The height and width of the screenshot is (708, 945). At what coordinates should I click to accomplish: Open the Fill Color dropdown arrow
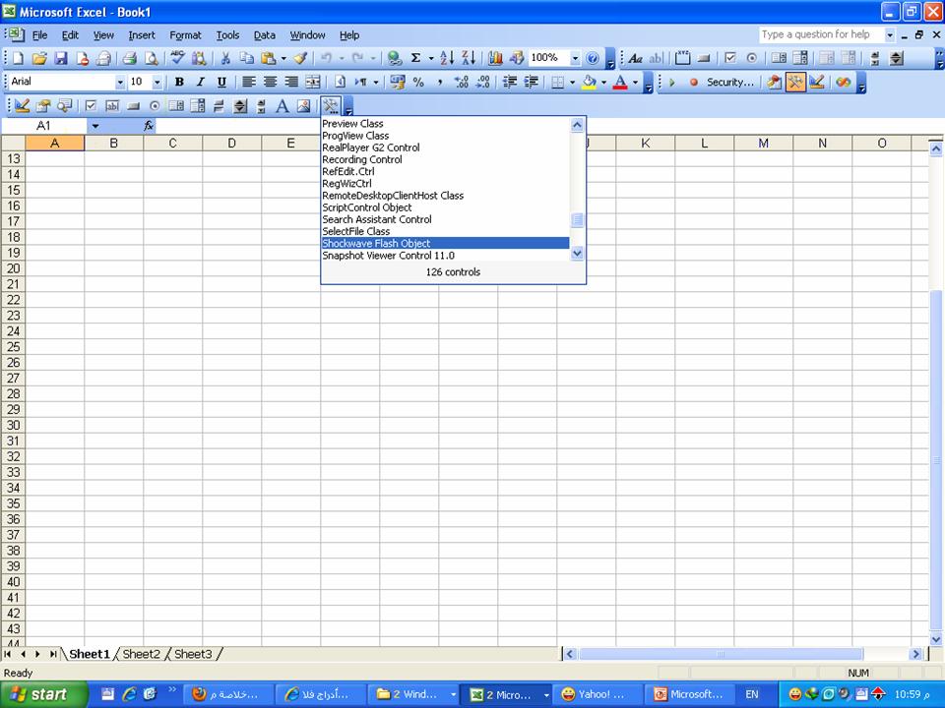click(603, 82)
